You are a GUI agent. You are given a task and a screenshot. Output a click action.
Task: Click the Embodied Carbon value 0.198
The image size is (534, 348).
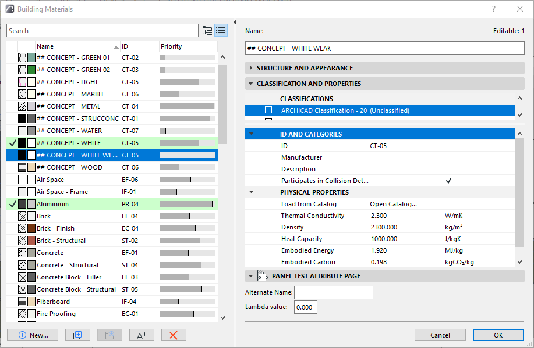pyautogui.click(x=379, y=262)
